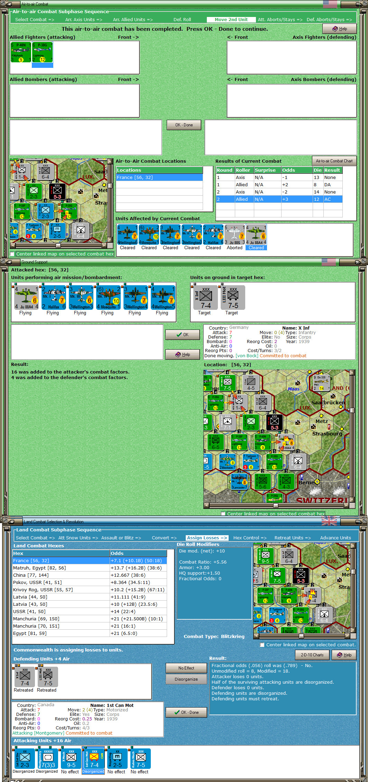The height and width of the screenshot is (782, 368).
Task: Select the P-40N Kittyhawk fighter unit
Action: click(x=21, y=52)
